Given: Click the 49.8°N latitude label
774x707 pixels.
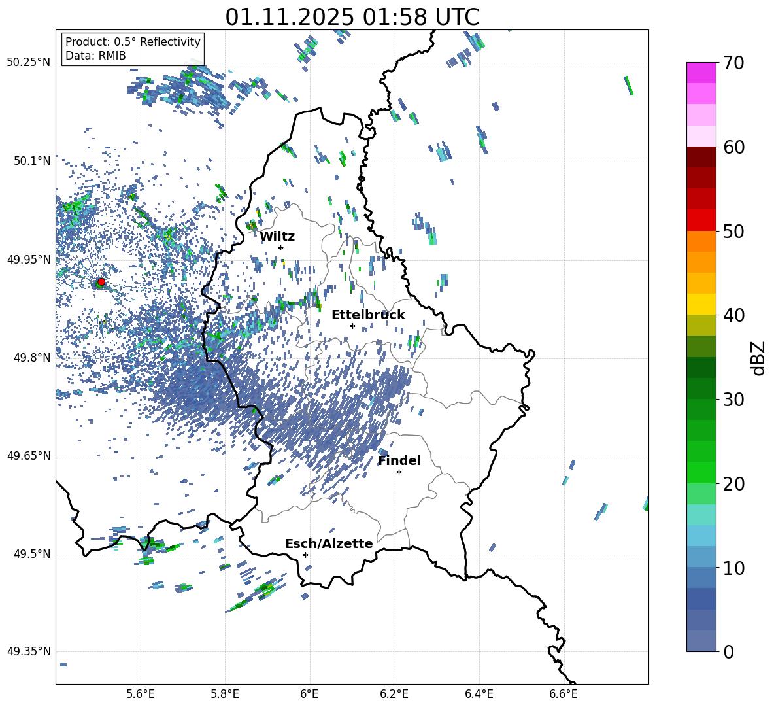Looking at the screenshot, I should pyautogui.click(x=31, y=358).
